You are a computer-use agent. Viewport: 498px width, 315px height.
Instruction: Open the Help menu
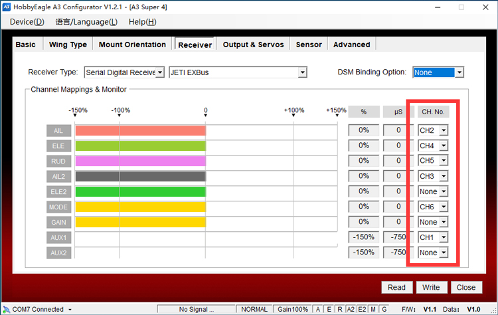click(142, 21)
